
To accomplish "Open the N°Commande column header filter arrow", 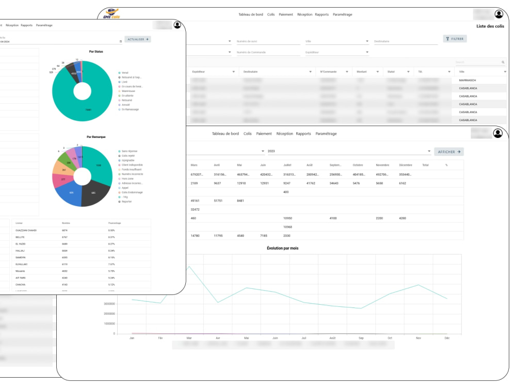I will (347, 72).
